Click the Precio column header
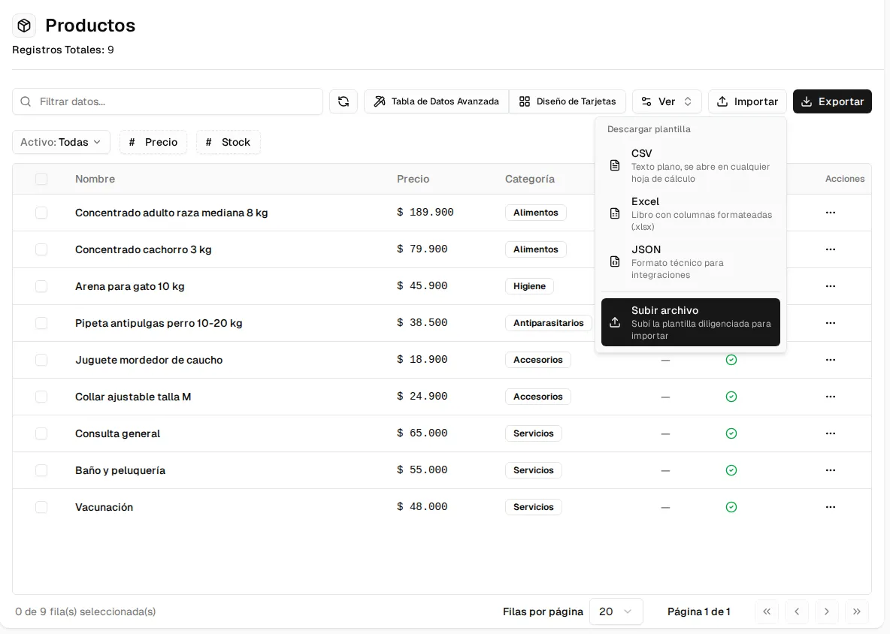Screen dimensions: 890x634 (x=413, y=180)
